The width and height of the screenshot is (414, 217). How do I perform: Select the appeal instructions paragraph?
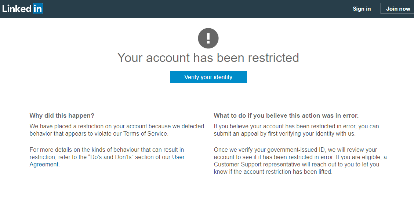296,130
